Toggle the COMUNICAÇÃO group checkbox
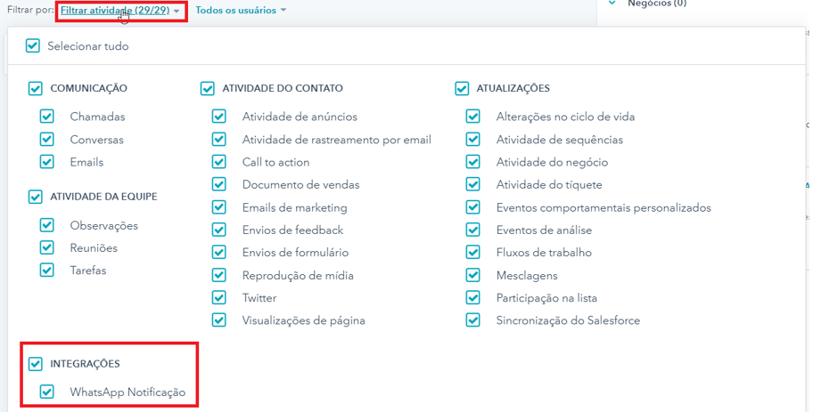 [x=36, y=89]
